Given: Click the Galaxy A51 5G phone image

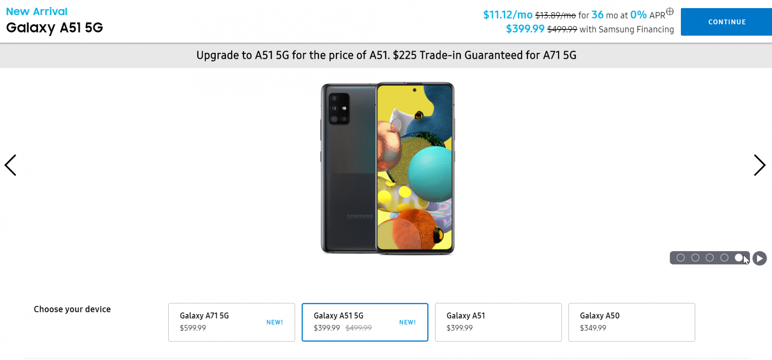Looking at the screenshot, I should [388, 168].
